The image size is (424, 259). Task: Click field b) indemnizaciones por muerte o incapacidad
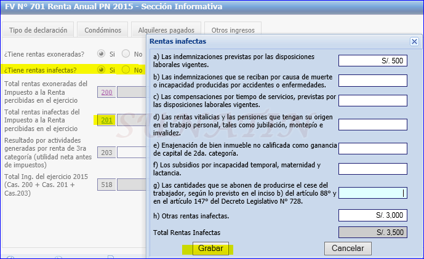coord(373,81)
